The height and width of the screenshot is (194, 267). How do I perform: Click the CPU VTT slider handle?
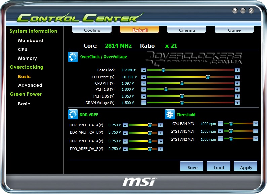[x=182, y=83]
